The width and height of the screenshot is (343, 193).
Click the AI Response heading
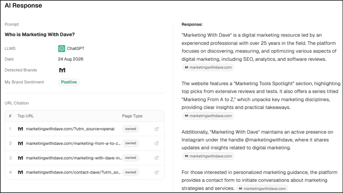pyautogui.click(x=23, y=5)
